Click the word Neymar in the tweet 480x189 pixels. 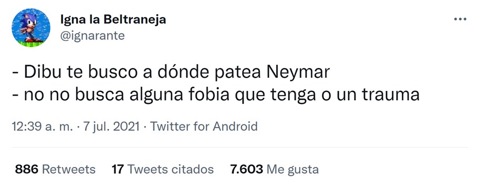(298, 73)
